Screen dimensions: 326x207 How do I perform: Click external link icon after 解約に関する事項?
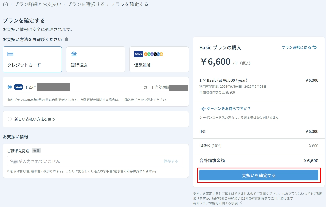[x=240, y=203]
